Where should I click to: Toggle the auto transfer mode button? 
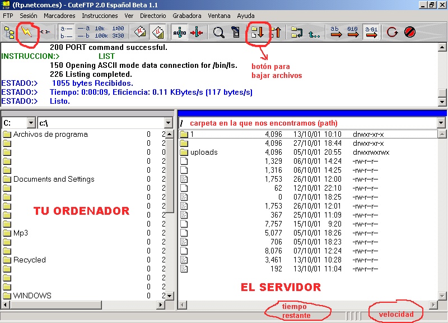pos(180,32)
